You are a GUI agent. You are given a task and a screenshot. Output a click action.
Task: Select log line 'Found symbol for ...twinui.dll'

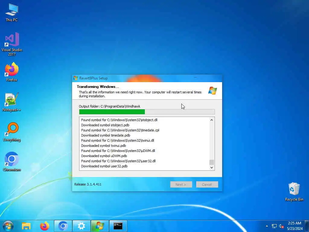(118, 140)
